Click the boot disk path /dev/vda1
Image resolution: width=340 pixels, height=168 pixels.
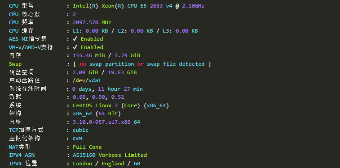[87, 81]
